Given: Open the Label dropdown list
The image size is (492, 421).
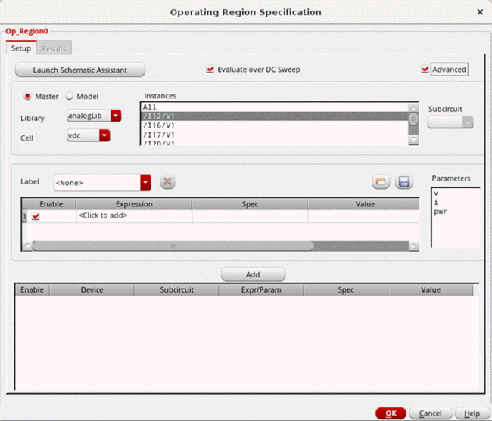Looking at the screenshot, I should [145, 182].
